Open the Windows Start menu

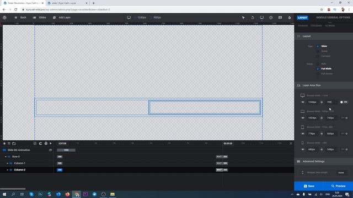pos(4,194)
